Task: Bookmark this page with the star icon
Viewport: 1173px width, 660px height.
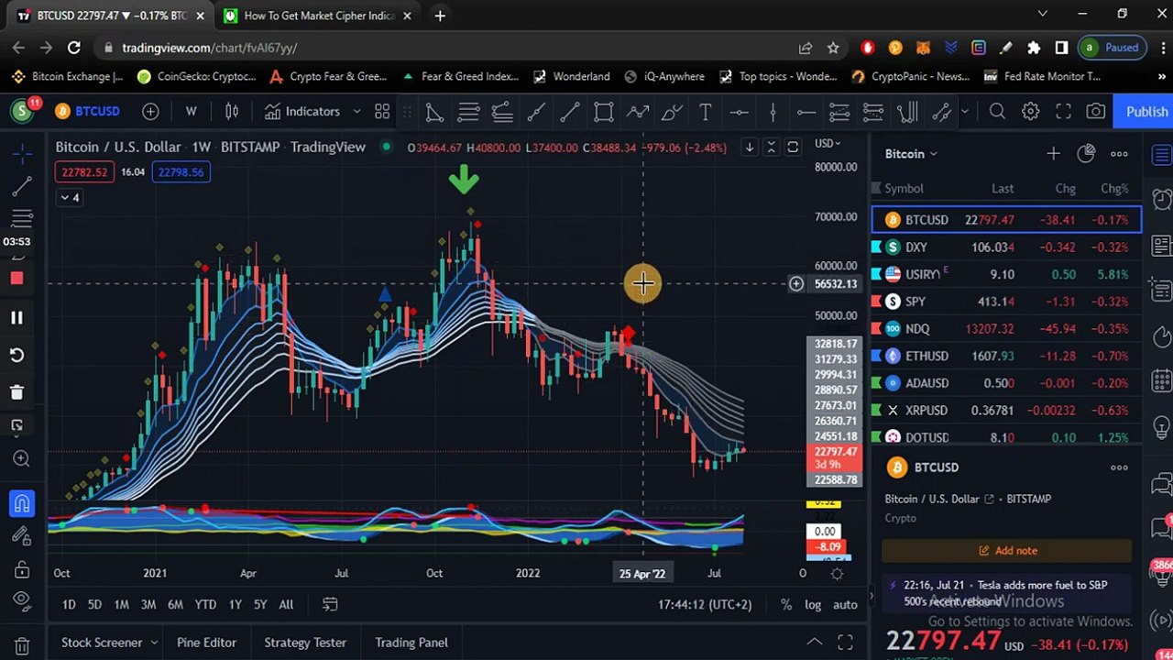Action: click(833, 48)
